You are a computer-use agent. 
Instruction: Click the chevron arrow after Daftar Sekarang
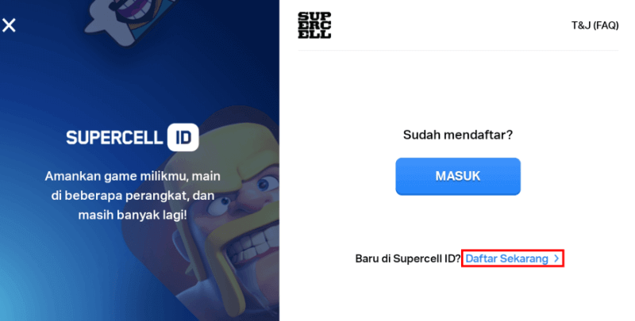(x=556, y=258)
